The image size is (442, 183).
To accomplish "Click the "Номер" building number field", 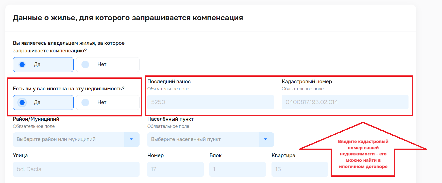I will [x=175, y=169].
